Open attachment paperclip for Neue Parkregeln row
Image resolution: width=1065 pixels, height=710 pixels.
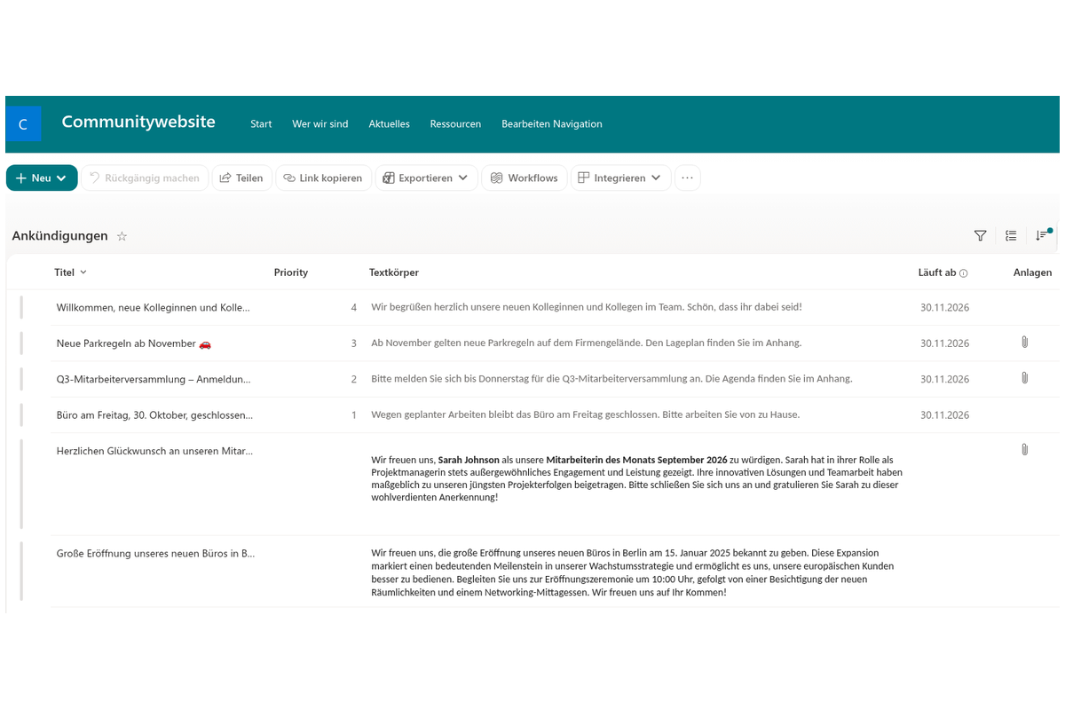[x=1024, y=342]
